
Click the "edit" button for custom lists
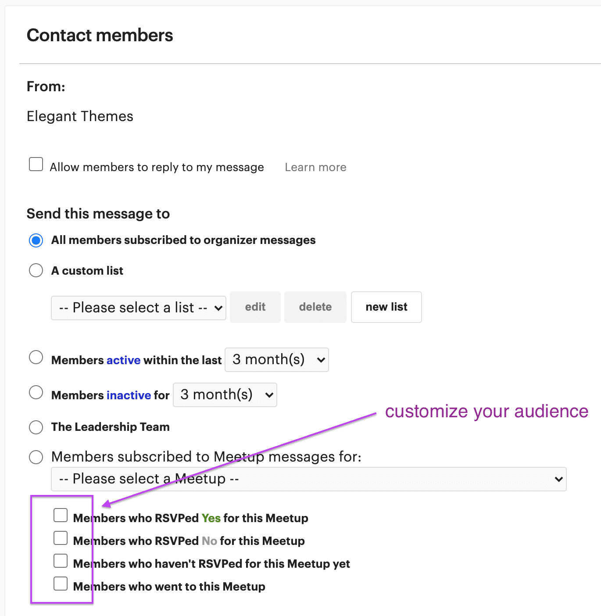point(255,307)
